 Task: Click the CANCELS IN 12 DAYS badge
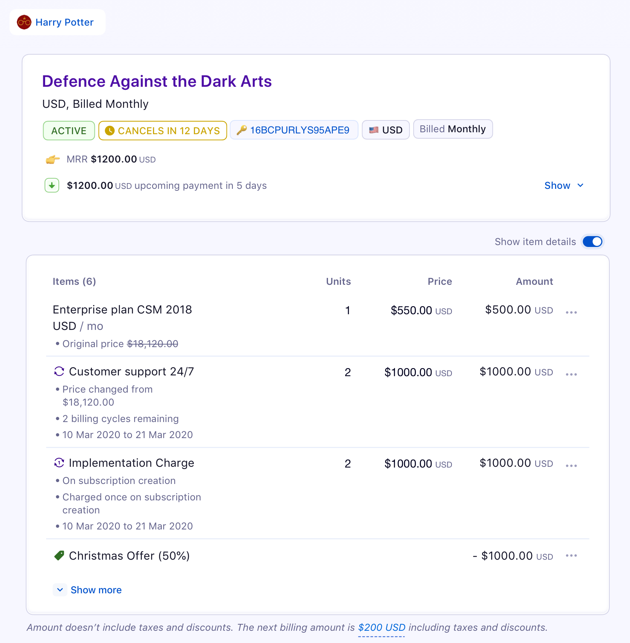pos(163,131)
